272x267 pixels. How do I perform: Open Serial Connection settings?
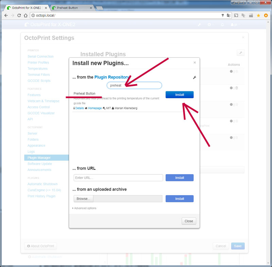[x=40, y=56]
